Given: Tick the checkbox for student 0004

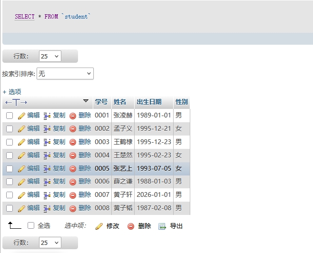Looking at the screenshot, I should click(10, 156).
